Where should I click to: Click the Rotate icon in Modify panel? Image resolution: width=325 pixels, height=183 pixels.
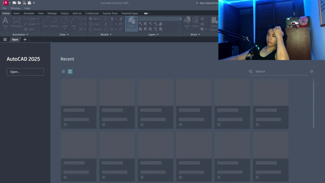click(x=106, y=19)
